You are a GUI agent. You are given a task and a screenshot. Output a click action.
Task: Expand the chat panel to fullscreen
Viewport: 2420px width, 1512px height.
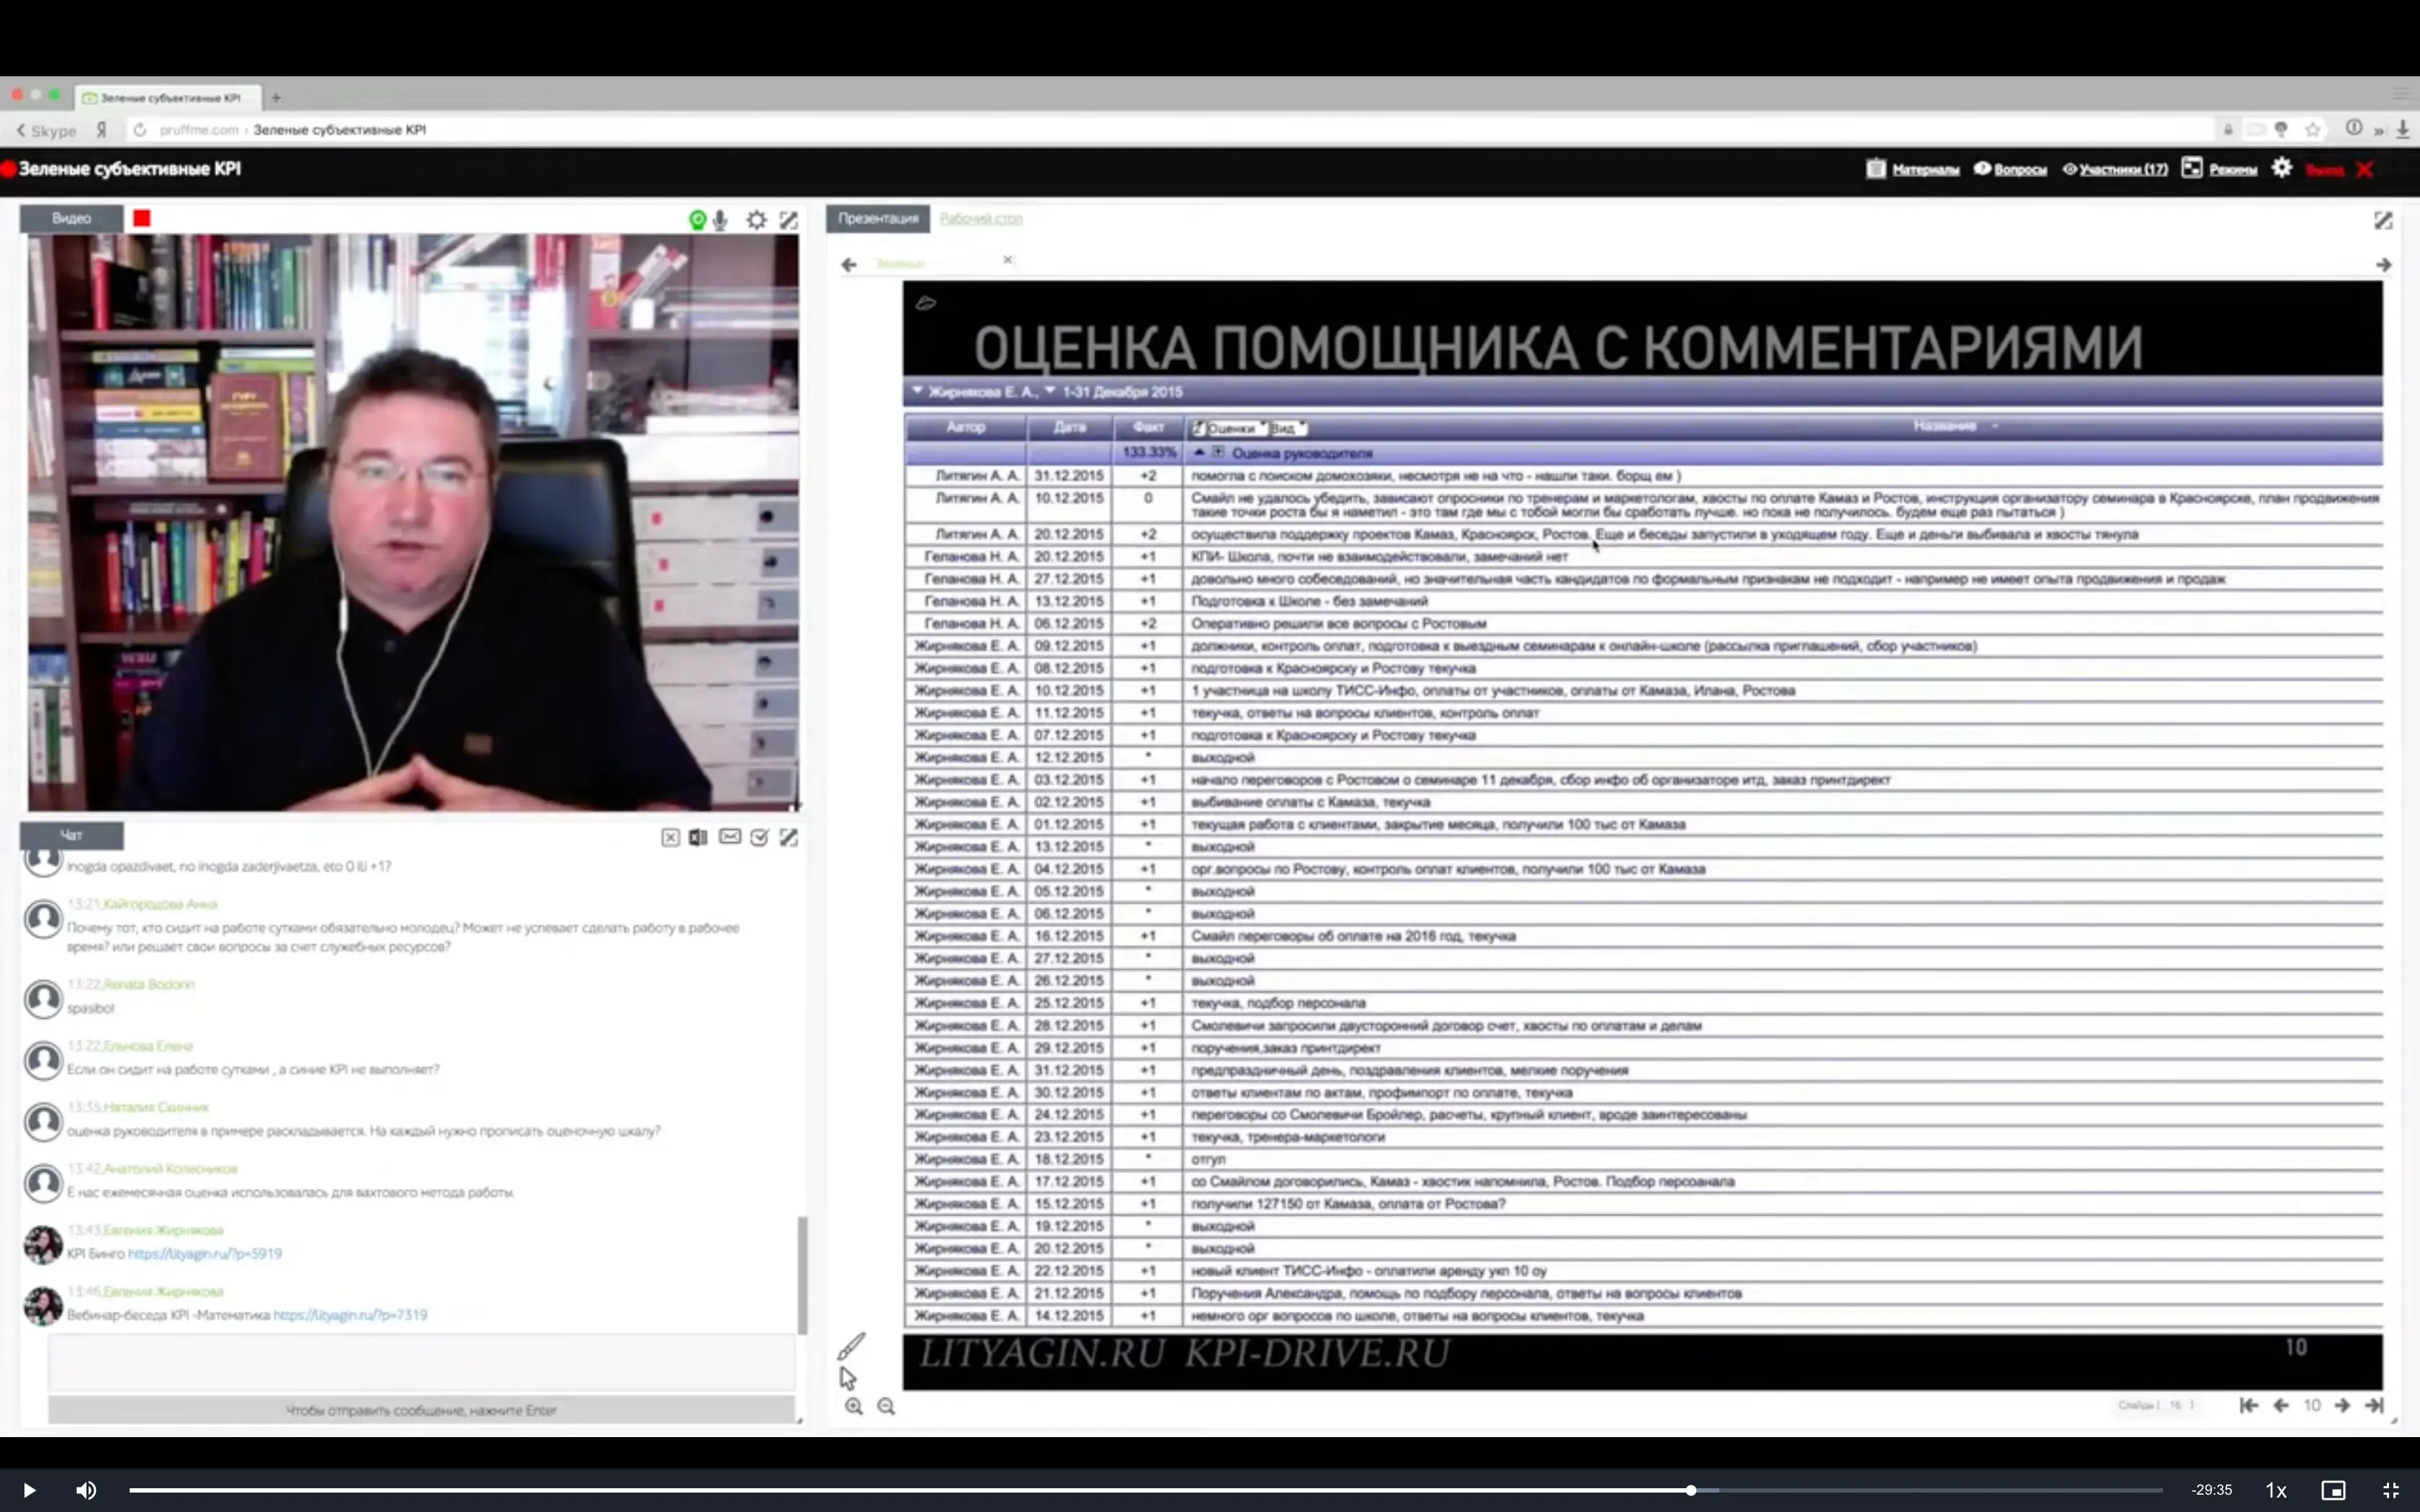point(789,837)
